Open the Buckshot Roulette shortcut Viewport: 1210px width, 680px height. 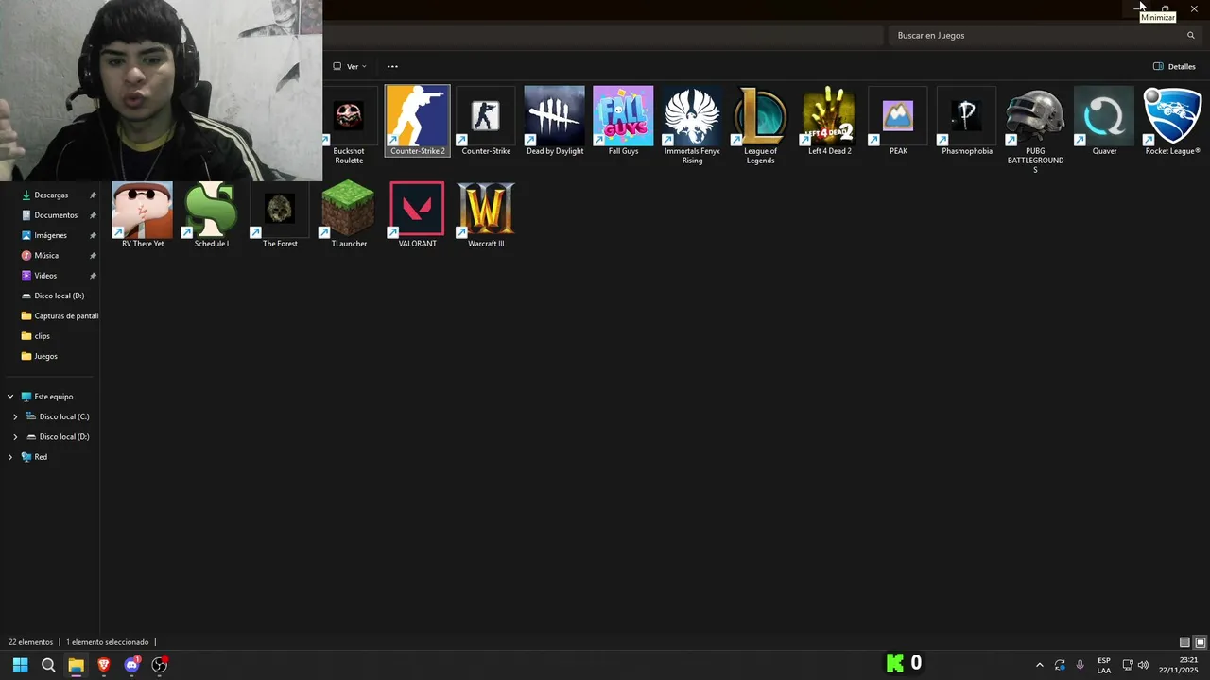pos(348,126)
